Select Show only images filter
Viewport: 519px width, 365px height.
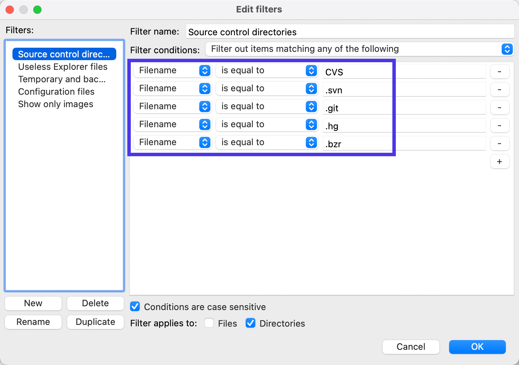point(56,104)
